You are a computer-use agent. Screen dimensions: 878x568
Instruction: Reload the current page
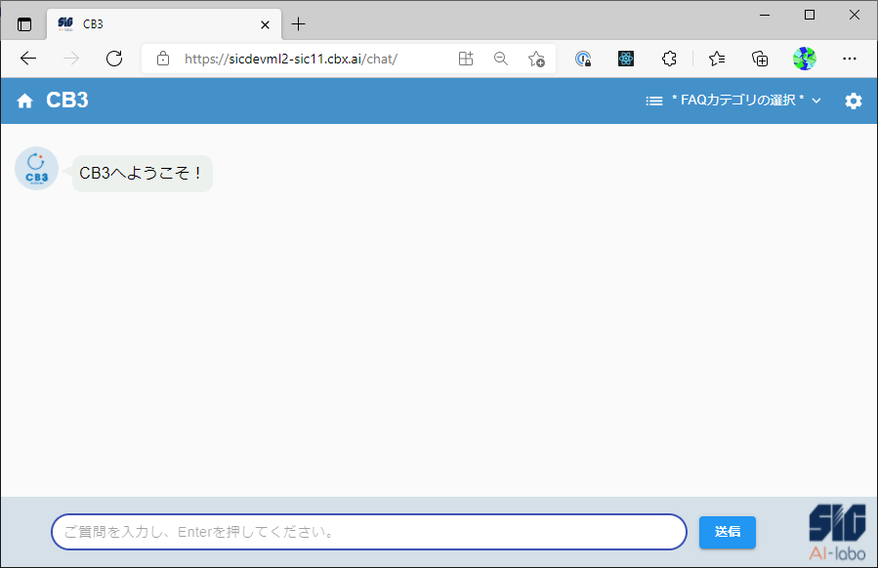[x=114, y=59]
